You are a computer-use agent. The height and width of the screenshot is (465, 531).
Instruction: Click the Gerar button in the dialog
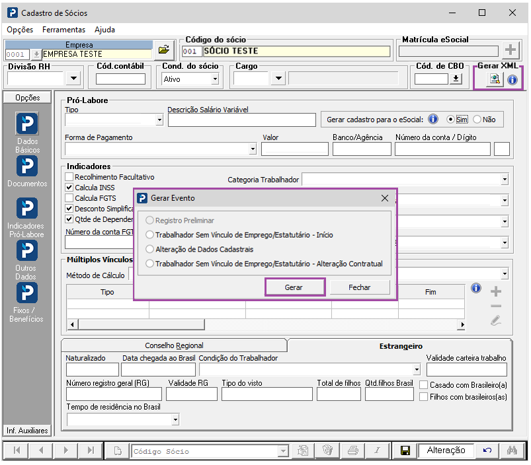click(294, 287)
